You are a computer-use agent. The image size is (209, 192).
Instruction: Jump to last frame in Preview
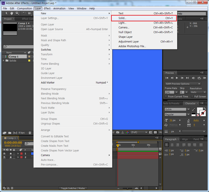point(187,78)
